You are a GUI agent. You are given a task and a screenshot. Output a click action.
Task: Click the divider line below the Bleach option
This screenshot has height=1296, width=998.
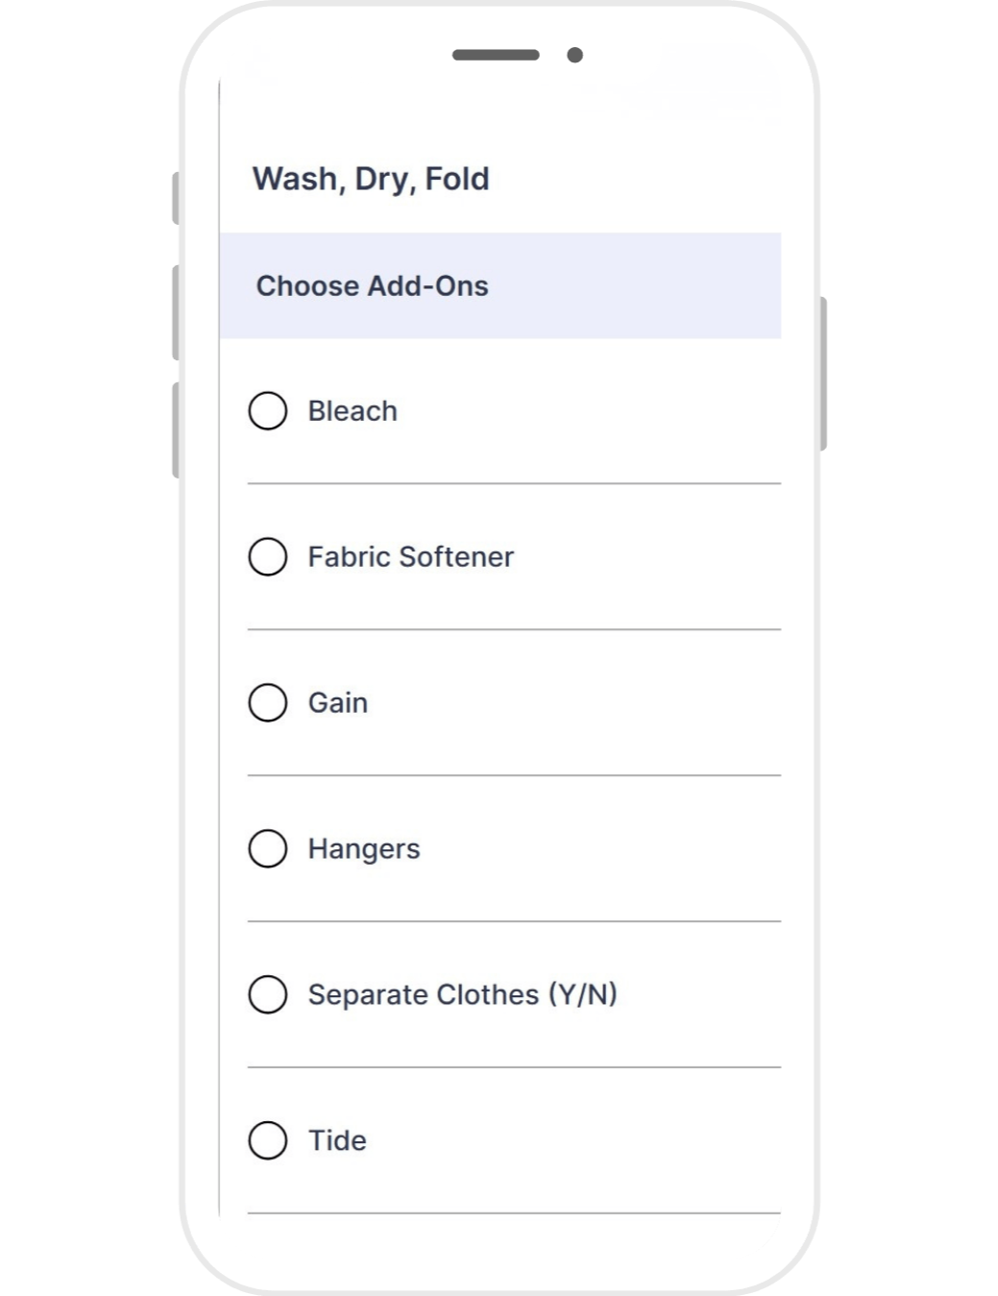pos(514,483)
